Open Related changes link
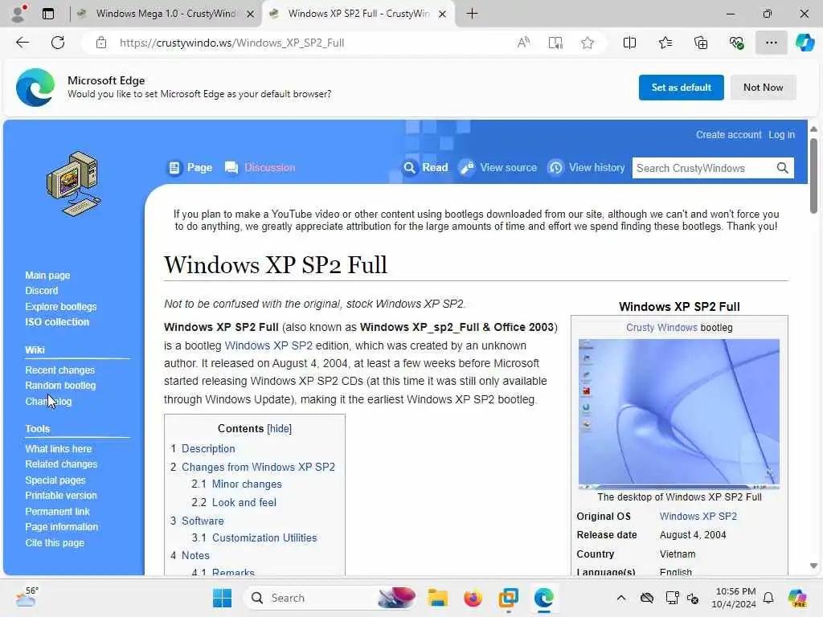The width and height of the screenshot is (823, 617). click(61, 464)
